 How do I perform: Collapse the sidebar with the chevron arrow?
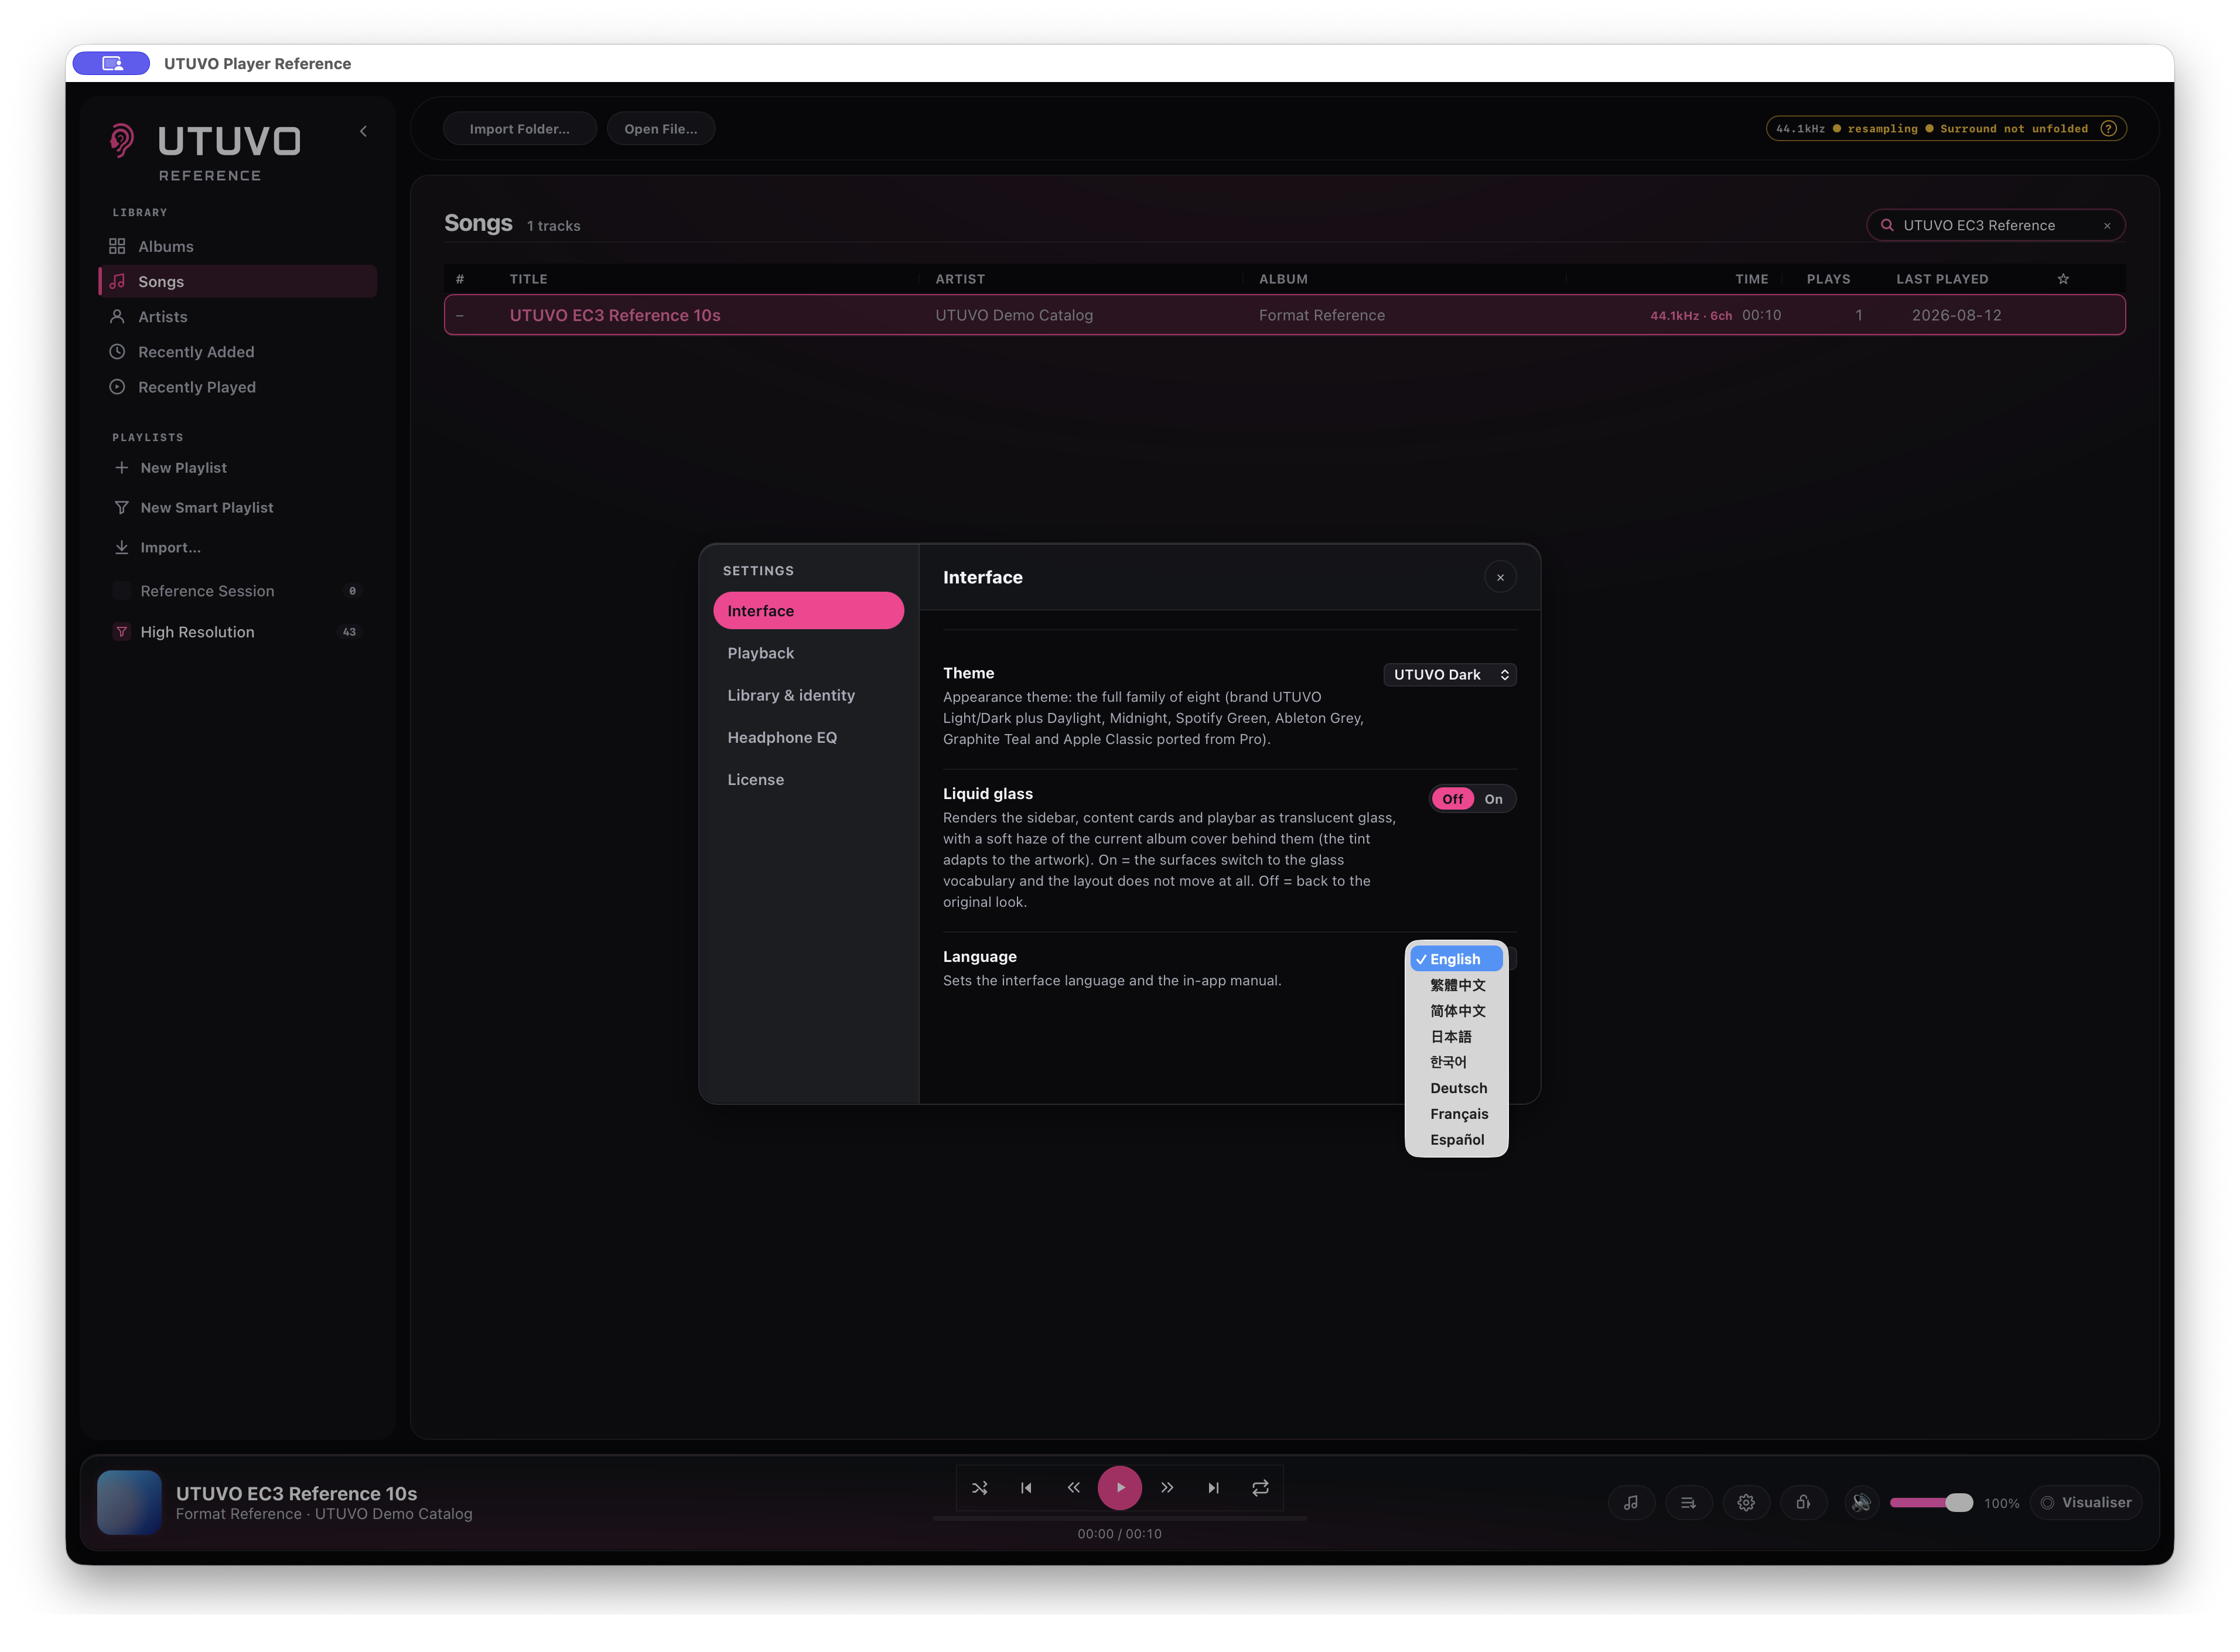click(363, 131)
